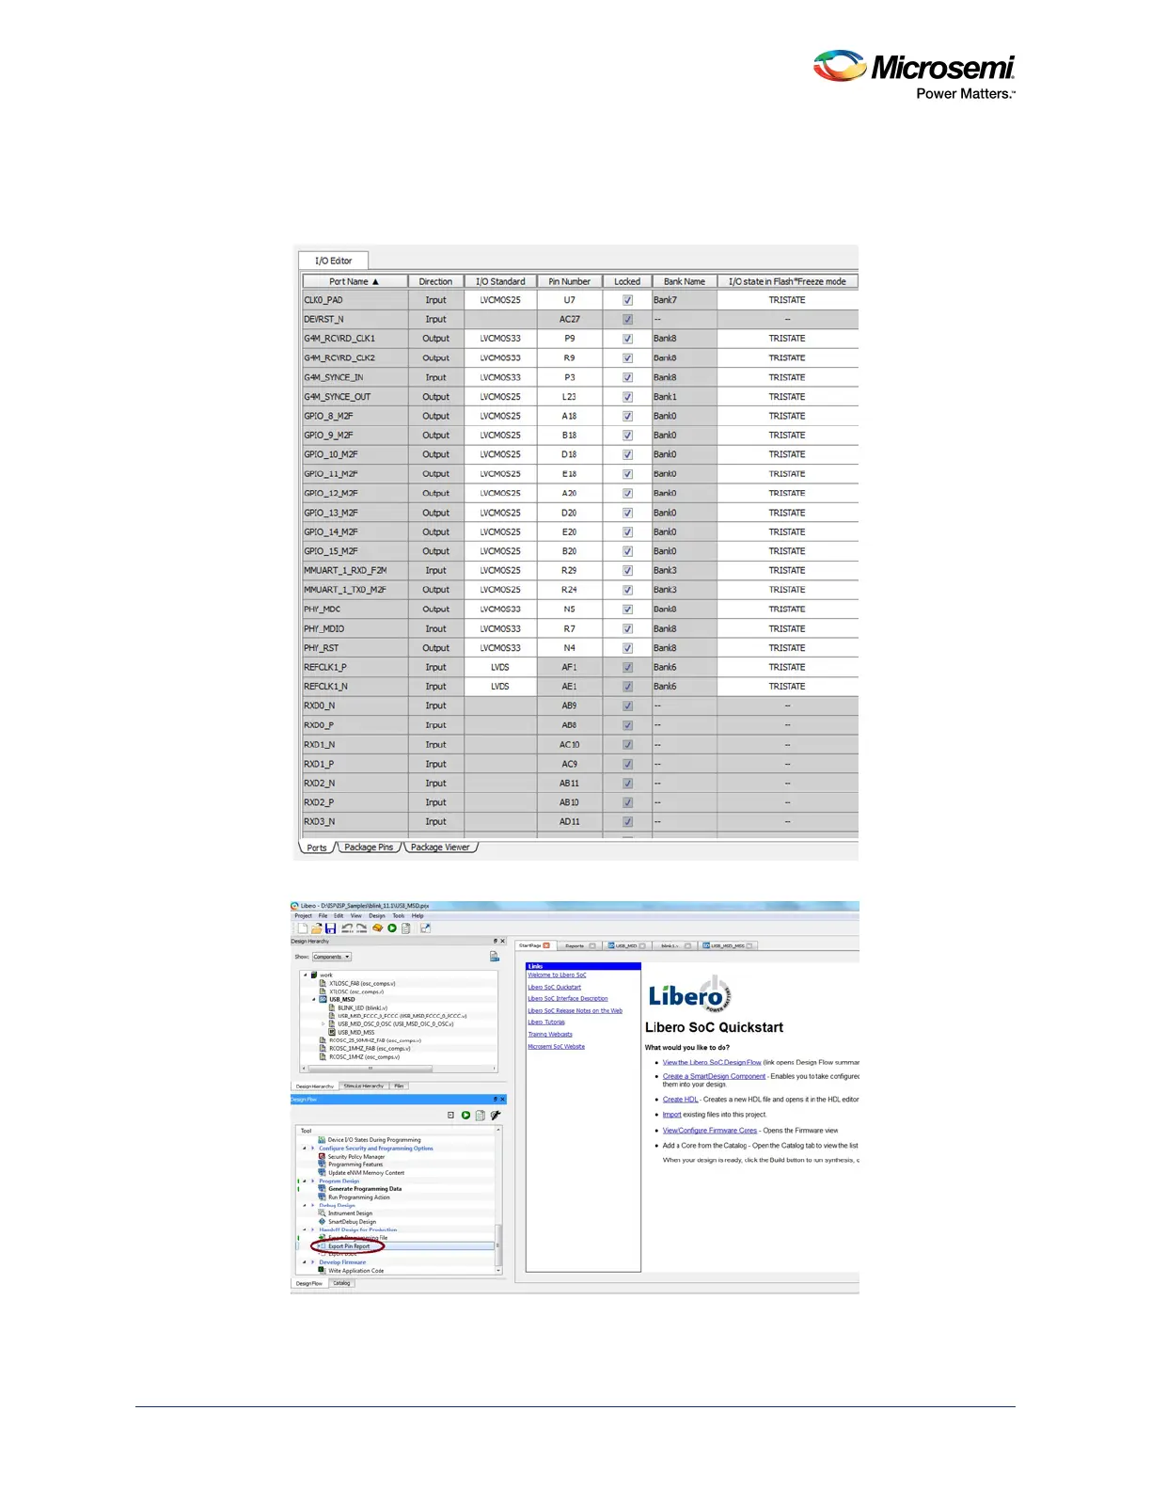1151x1490 pixels.
Task: Expand the USB_MSD_OSC_0_OSC tree node
Action: pyautogui.click(x=323, y=1024)
